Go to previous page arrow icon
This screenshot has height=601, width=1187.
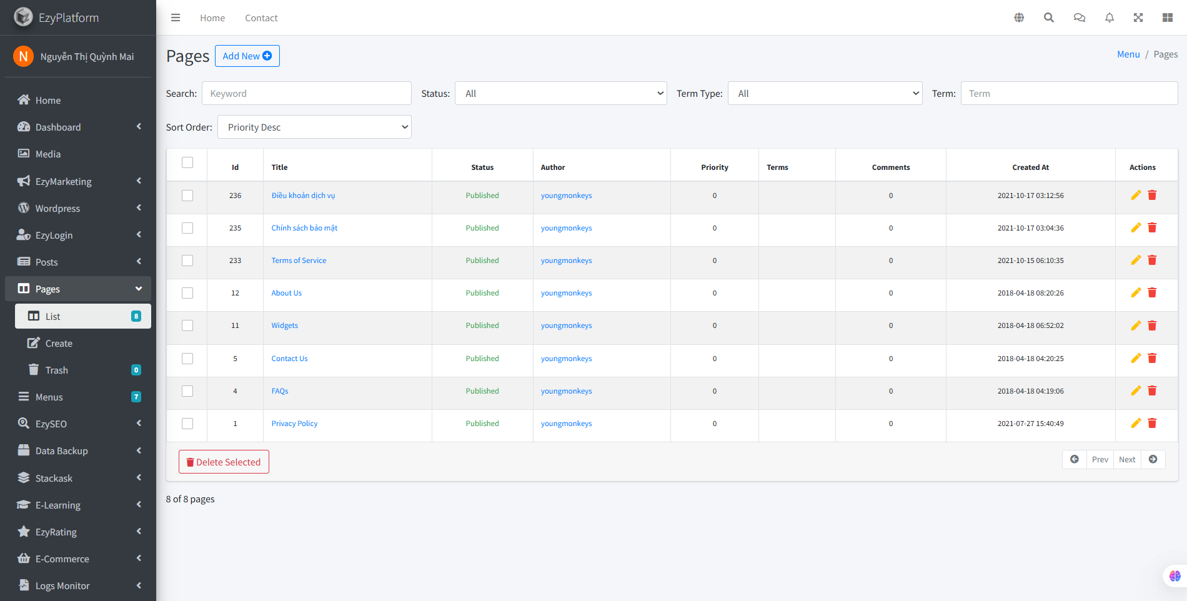(1075, 459)
